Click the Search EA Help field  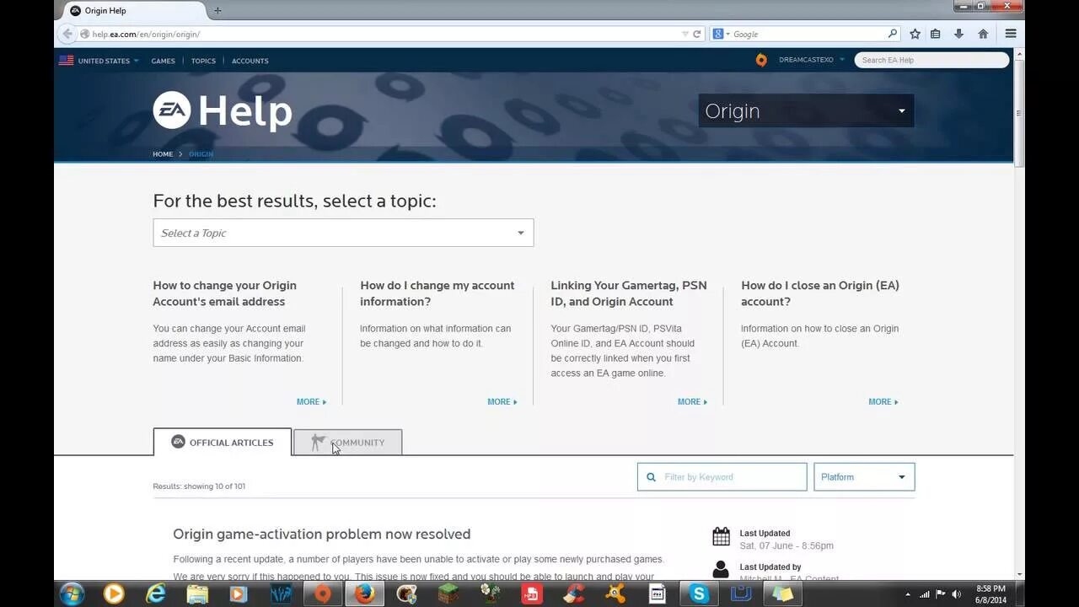[931, 60]
